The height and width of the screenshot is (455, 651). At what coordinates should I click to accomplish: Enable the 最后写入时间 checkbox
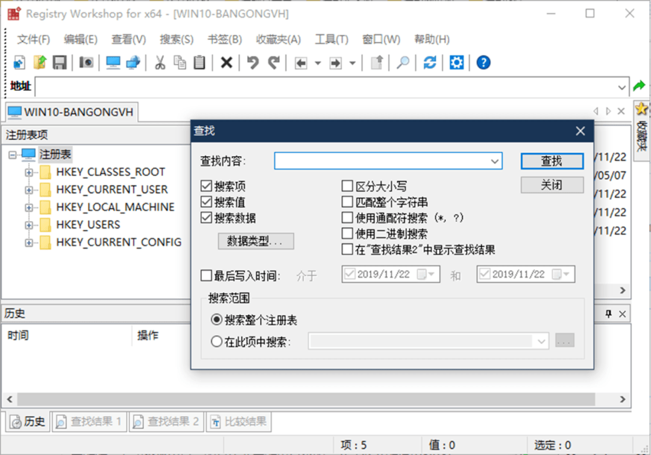click(207, 276)
